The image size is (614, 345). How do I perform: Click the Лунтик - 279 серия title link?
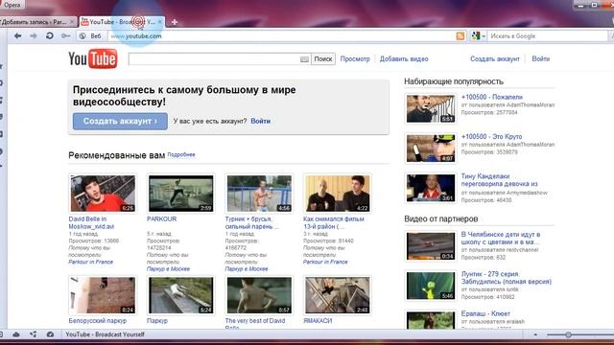[507, 278]
